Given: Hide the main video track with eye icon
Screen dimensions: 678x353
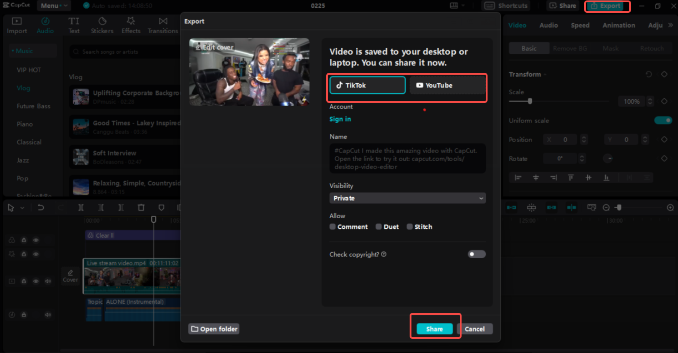Looking at the screenshot, I should click(x=36, y=281).
